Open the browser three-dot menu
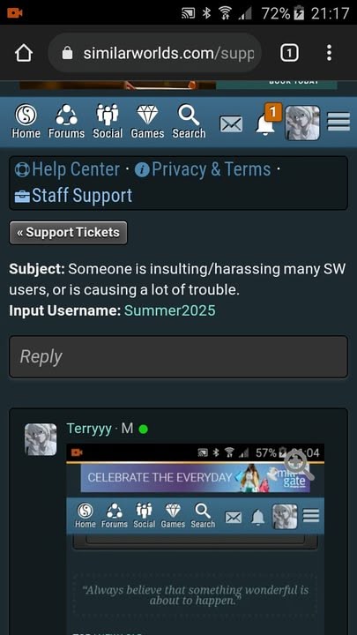 (329, 53)
